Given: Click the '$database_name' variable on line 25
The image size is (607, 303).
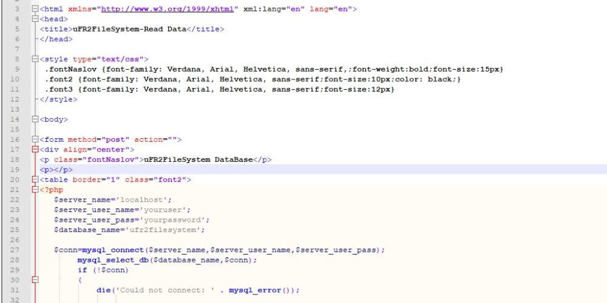Looking at the screenshot, I should coord(87,230).
